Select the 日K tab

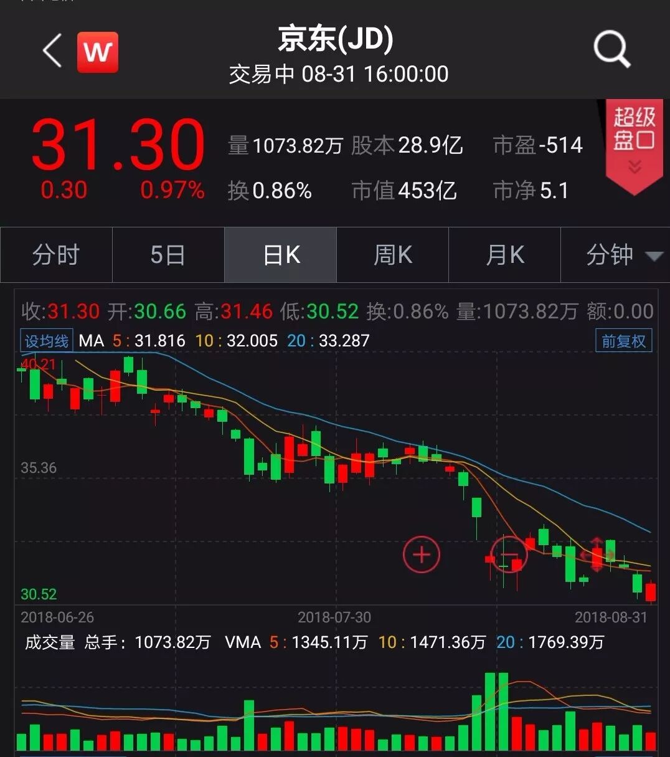pos(280,255)
